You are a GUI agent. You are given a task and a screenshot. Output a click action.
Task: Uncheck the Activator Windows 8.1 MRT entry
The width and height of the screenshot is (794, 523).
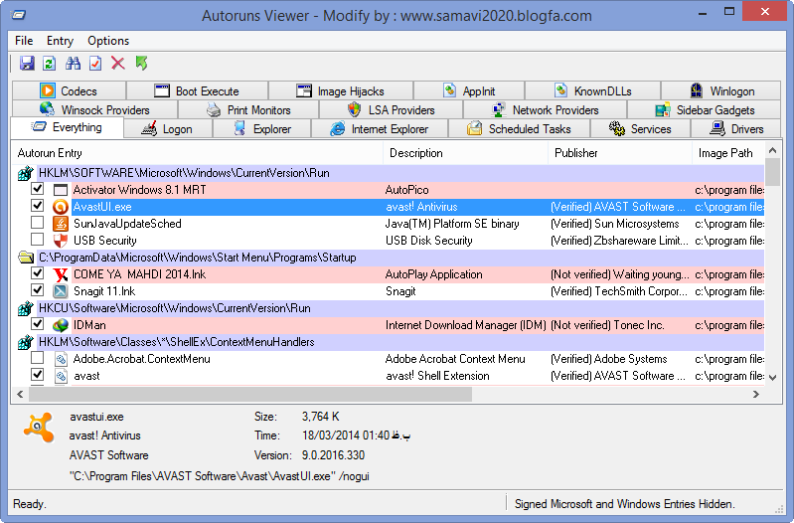(38, 189)
